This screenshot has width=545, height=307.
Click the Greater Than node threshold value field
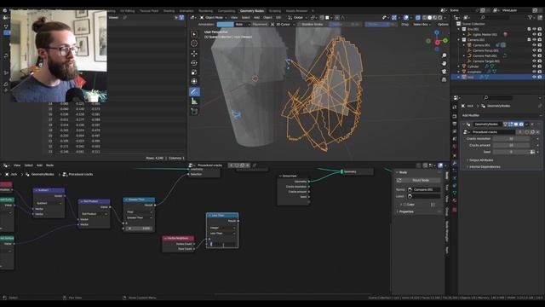139,229
